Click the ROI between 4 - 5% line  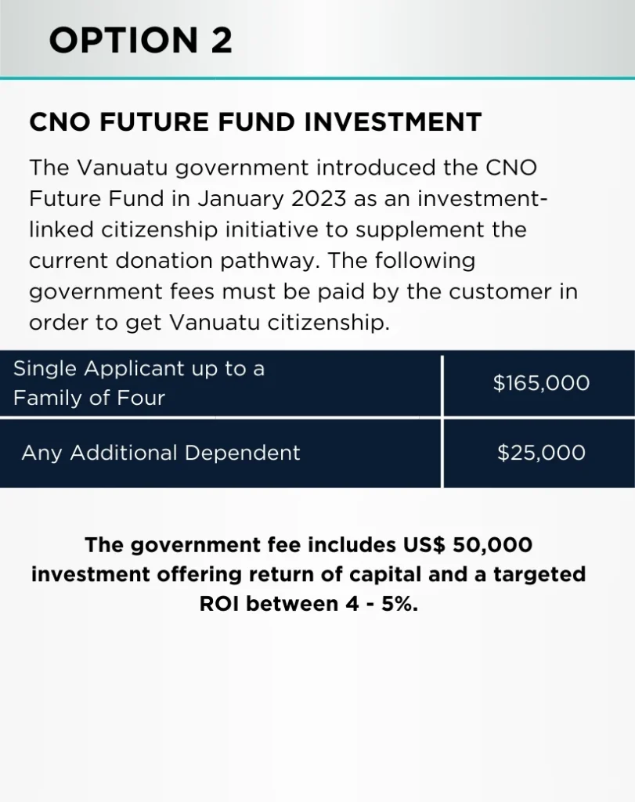pos(308,604)
